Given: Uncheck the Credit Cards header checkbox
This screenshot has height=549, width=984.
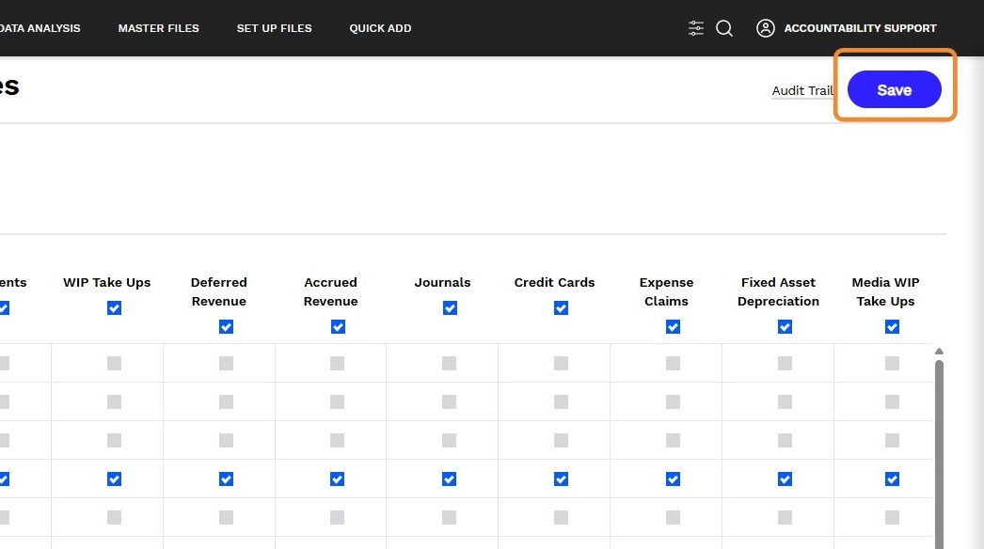Looking at the screenshot, I should click(x=561, y=308).
